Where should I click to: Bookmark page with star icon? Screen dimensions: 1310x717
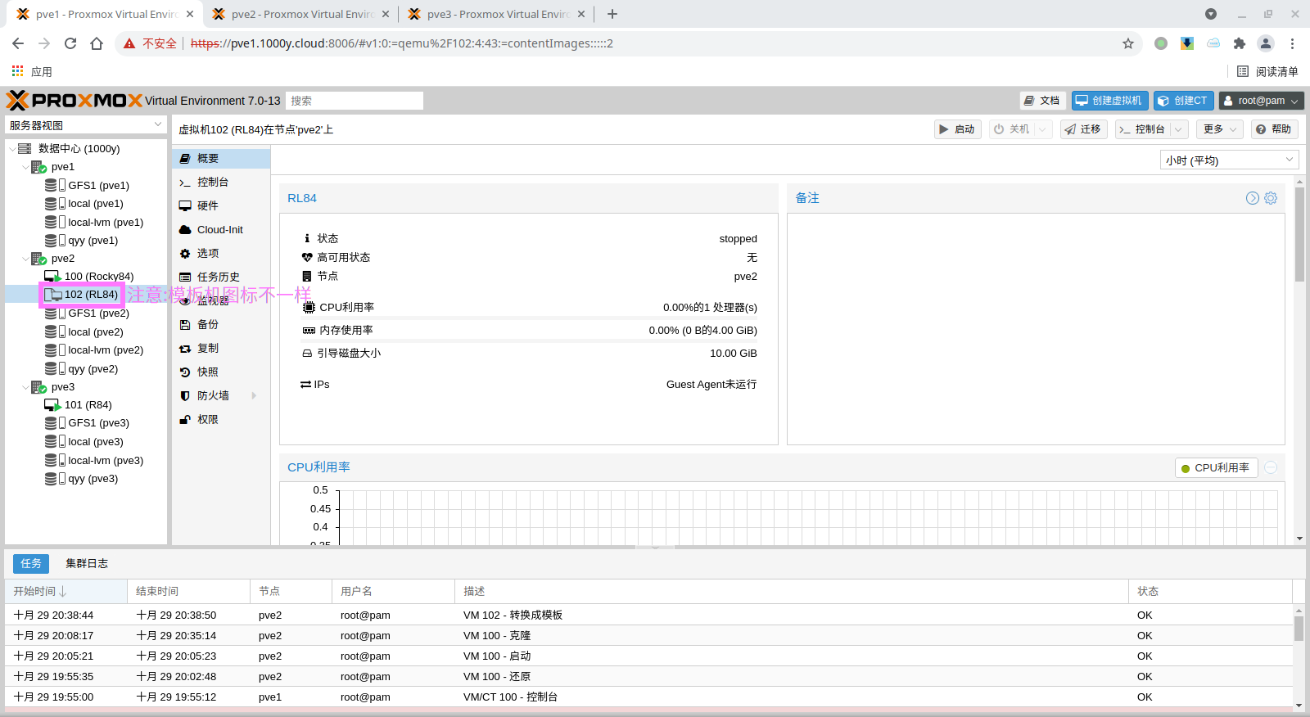tap(1128, 43)
